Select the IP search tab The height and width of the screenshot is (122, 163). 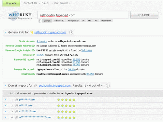click(x=83, y=20)
